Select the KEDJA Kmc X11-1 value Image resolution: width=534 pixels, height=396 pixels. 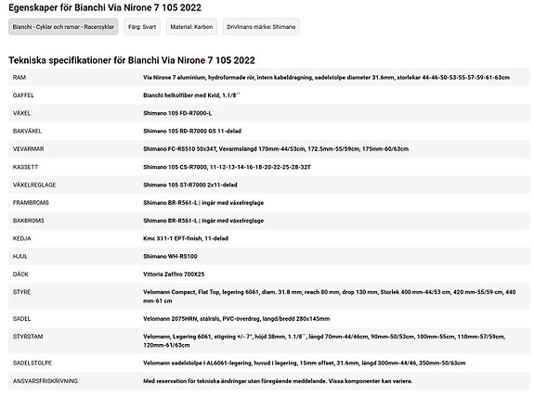(186, 238)
